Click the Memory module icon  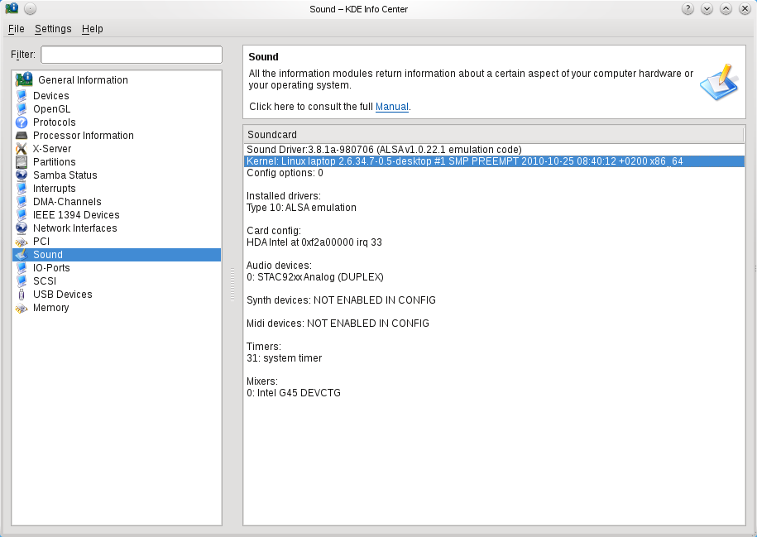click(22, 308)
